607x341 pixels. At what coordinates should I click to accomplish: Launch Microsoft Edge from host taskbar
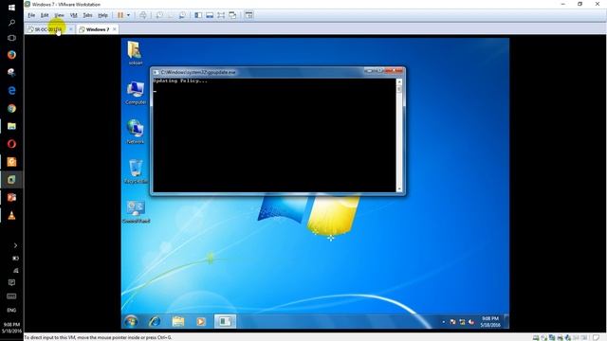(11, 90)
